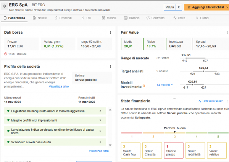
Task: Switch to the Dividendi tab
Action: pyautogui.click(x=63, y=18)
